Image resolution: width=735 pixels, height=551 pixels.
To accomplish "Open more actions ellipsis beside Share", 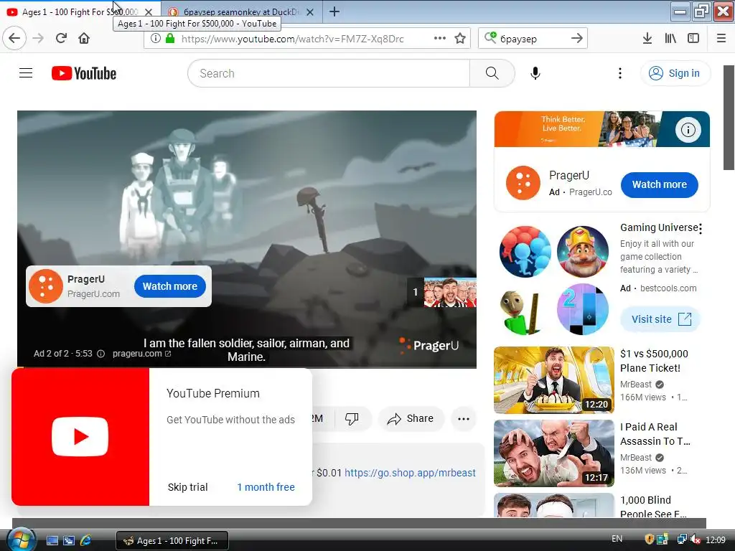I will tap(463, 419).
